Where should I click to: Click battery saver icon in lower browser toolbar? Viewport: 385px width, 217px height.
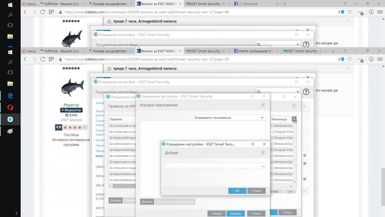pyautogui.click(x=380, y=59)
